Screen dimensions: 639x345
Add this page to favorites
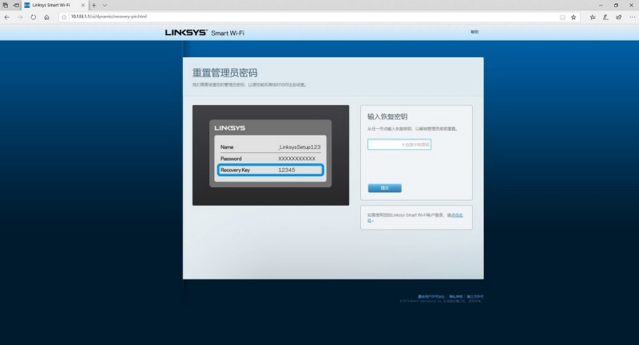tap(574, 17)
